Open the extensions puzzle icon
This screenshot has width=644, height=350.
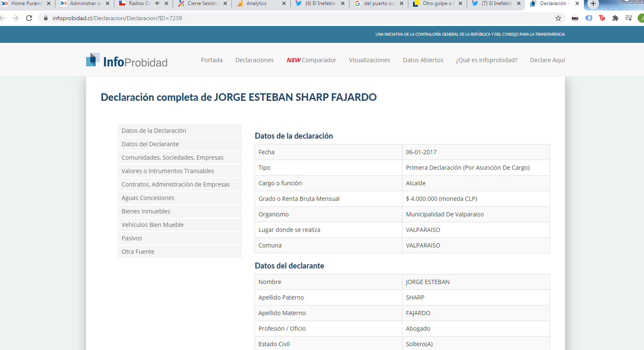[x=615, y=18]
